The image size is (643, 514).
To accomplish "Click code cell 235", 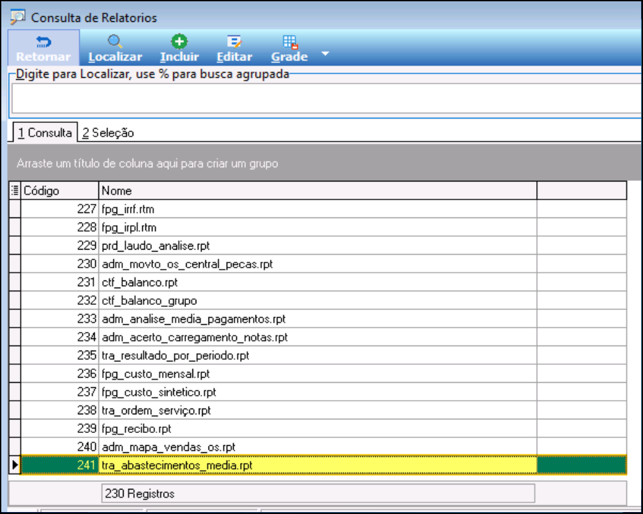I will (59, 355).
